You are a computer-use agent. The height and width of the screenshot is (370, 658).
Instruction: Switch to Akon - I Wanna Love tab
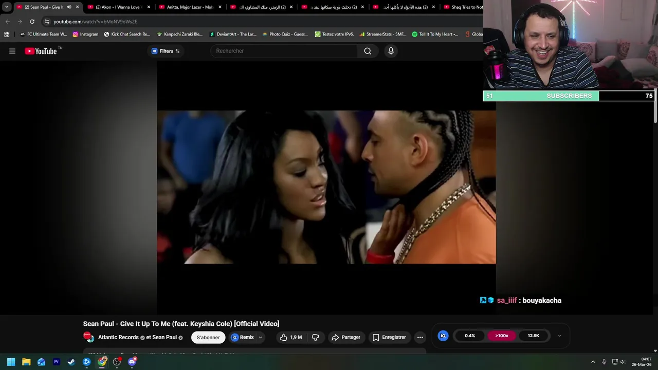tap(118, 7)
